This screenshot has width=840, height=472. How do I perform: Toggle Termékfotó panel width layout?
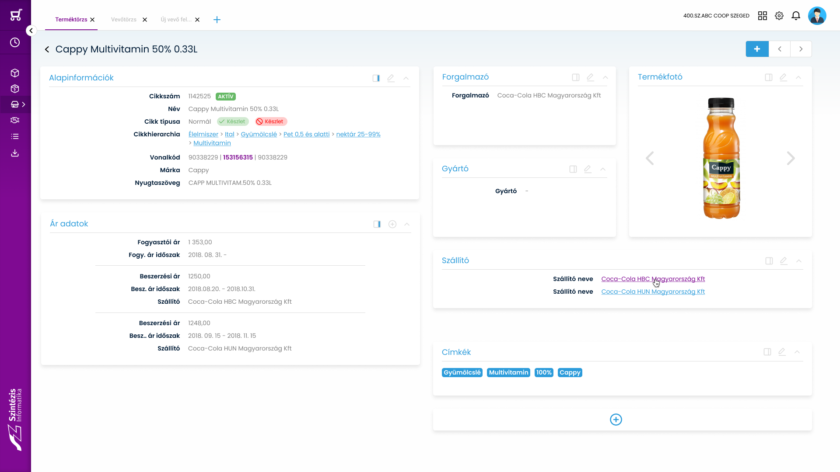coord(769,77)
